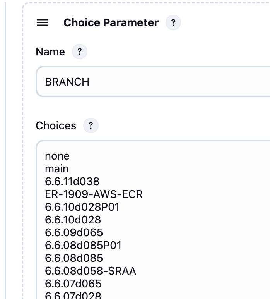Click the partially visible 6.6.07d028 line

click(73, 296)
